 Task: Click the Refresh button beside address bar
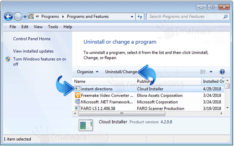[140, 17]
